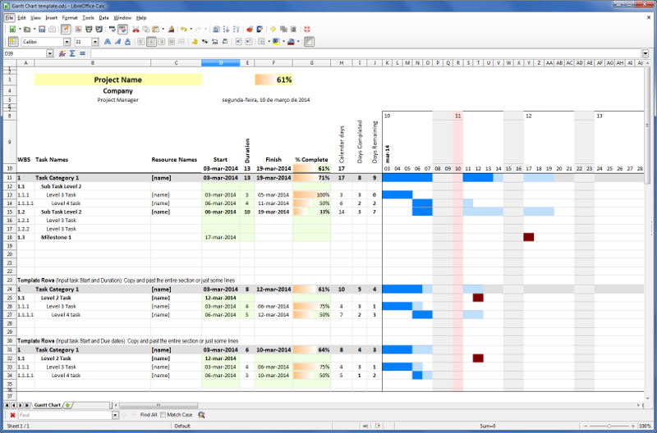Click the Cut scissors icon
The image size is (657, 433).
136,29
